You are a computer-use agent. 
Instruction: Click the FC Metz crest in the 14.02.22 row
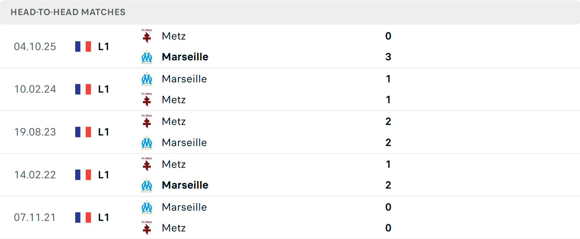(147, 164)
